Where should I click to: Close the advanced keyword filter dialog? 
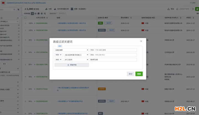tap(141, 41)
